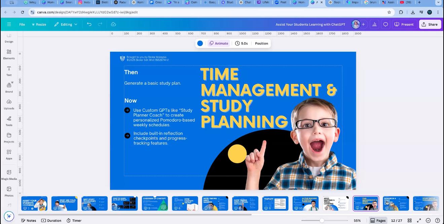Viewport: 444px width, 224px height.
Task: Select the Text tool in the sidebar
Action: point(9,71)
